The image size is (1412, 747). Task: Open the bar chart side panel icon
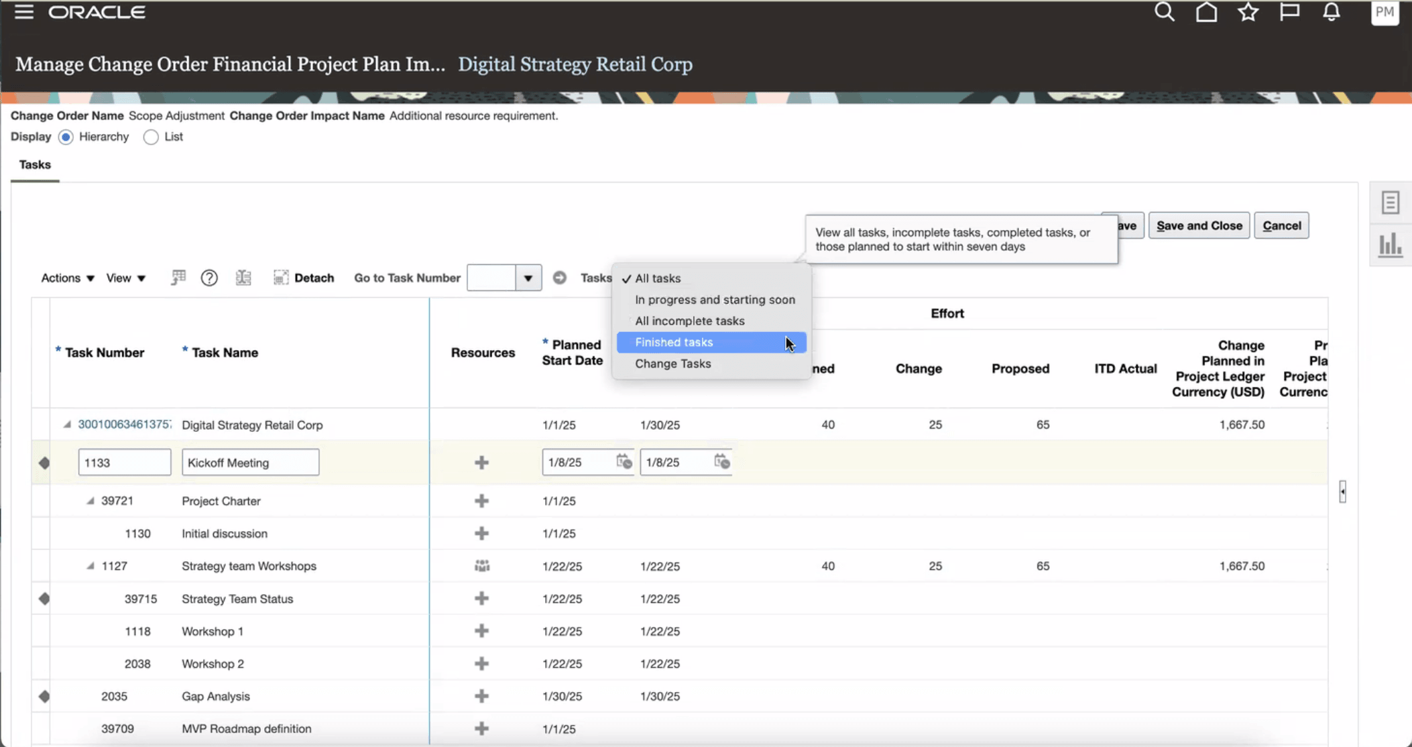coord(1390,245)
